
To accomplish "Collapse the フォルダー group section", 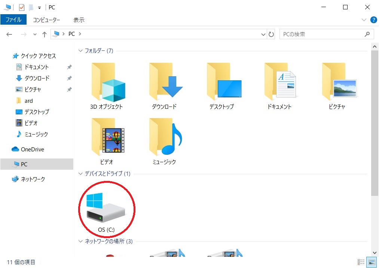I will pos(80,51).
